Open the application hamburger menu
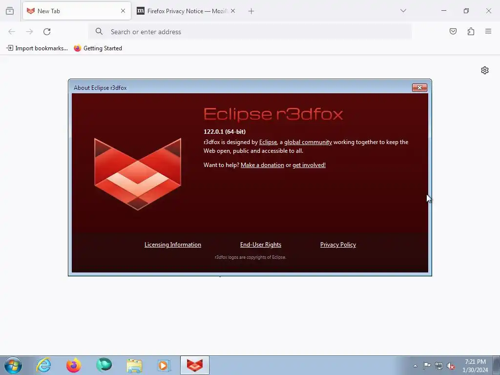This screenshot has height=375, width=500. tap(488, 31)
